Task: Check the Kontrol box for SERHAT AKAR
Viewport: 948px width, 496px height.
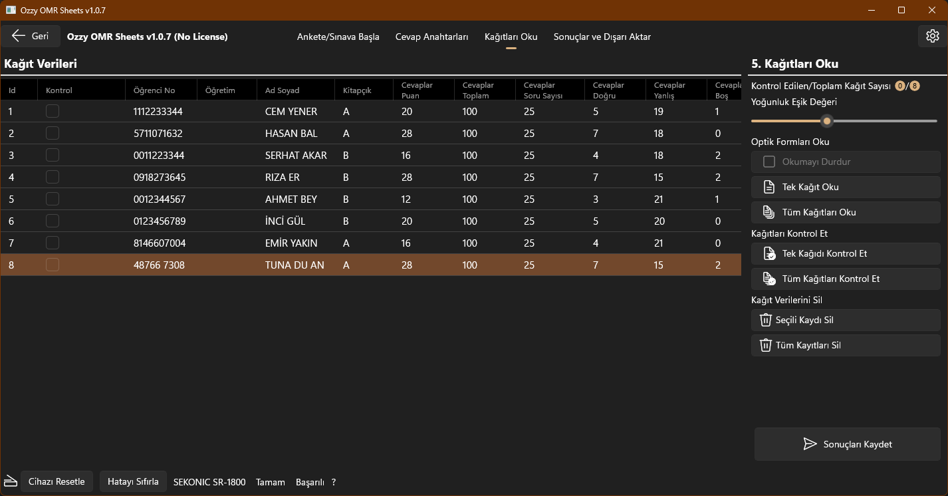Action: [52, 155]
